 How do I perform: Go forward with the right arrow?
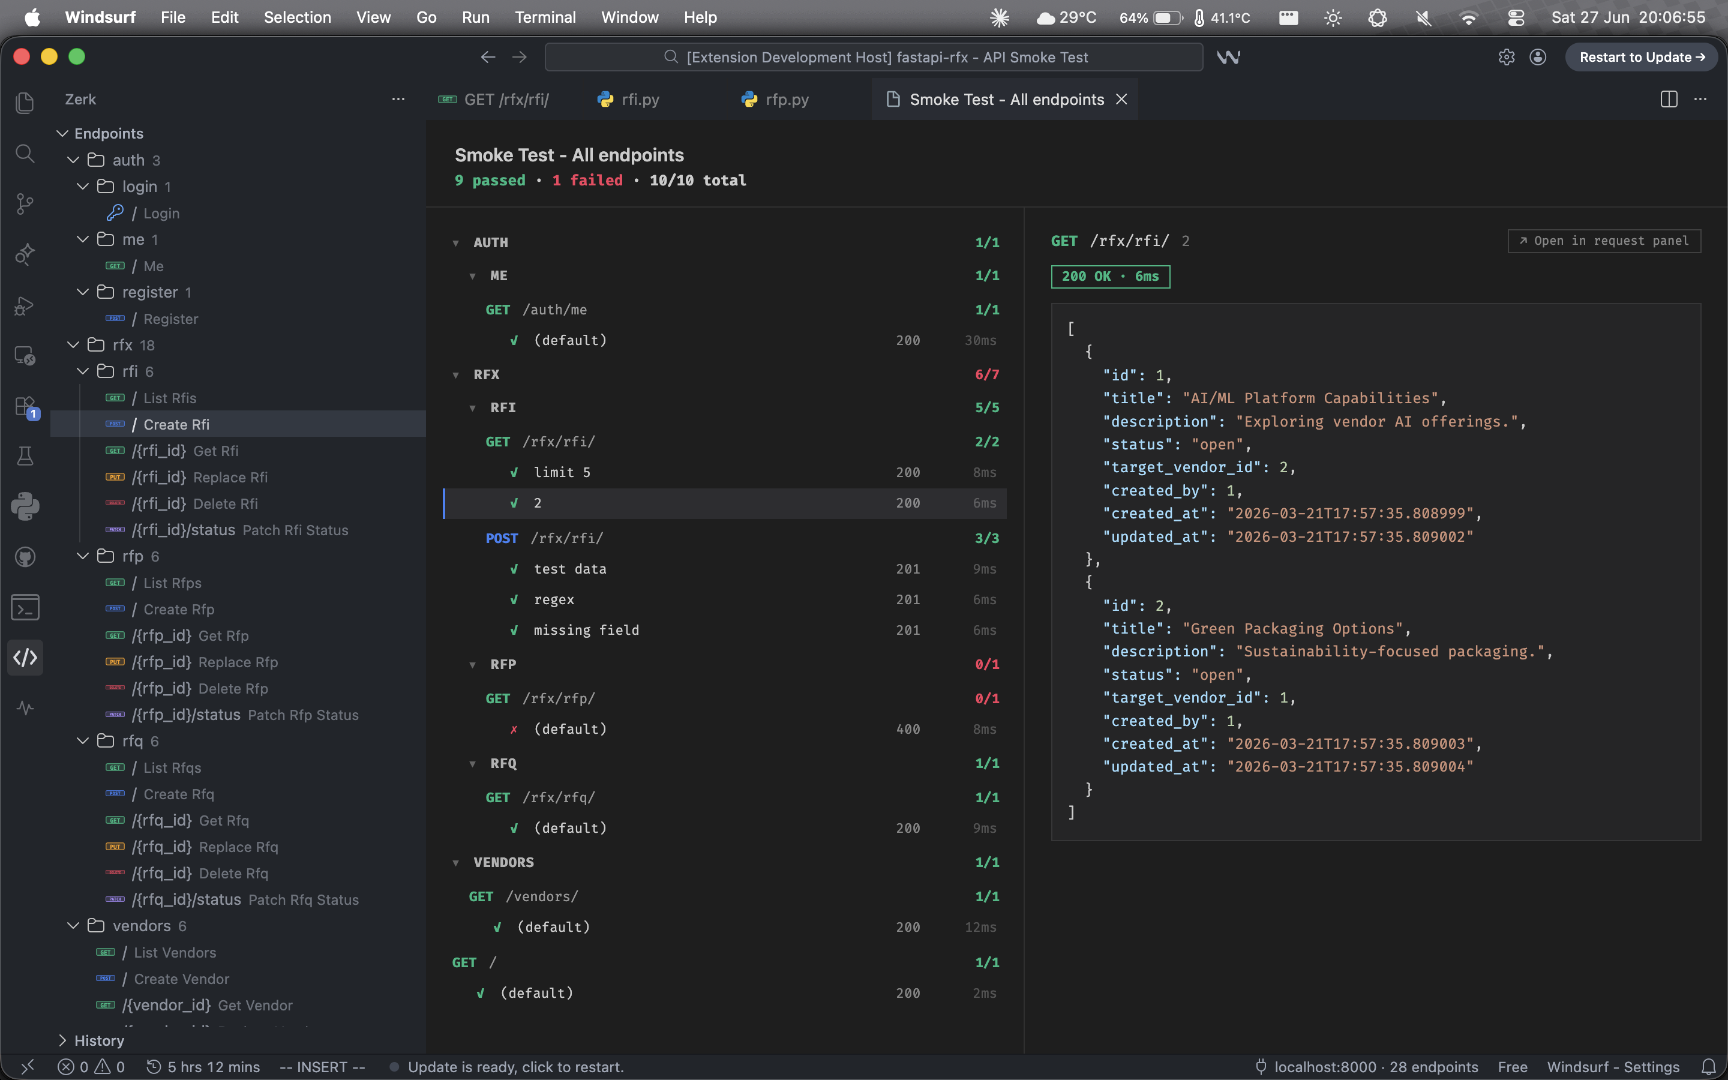[x=519, y=57]
